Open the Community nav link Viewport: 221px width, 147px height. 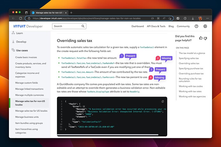183,26
